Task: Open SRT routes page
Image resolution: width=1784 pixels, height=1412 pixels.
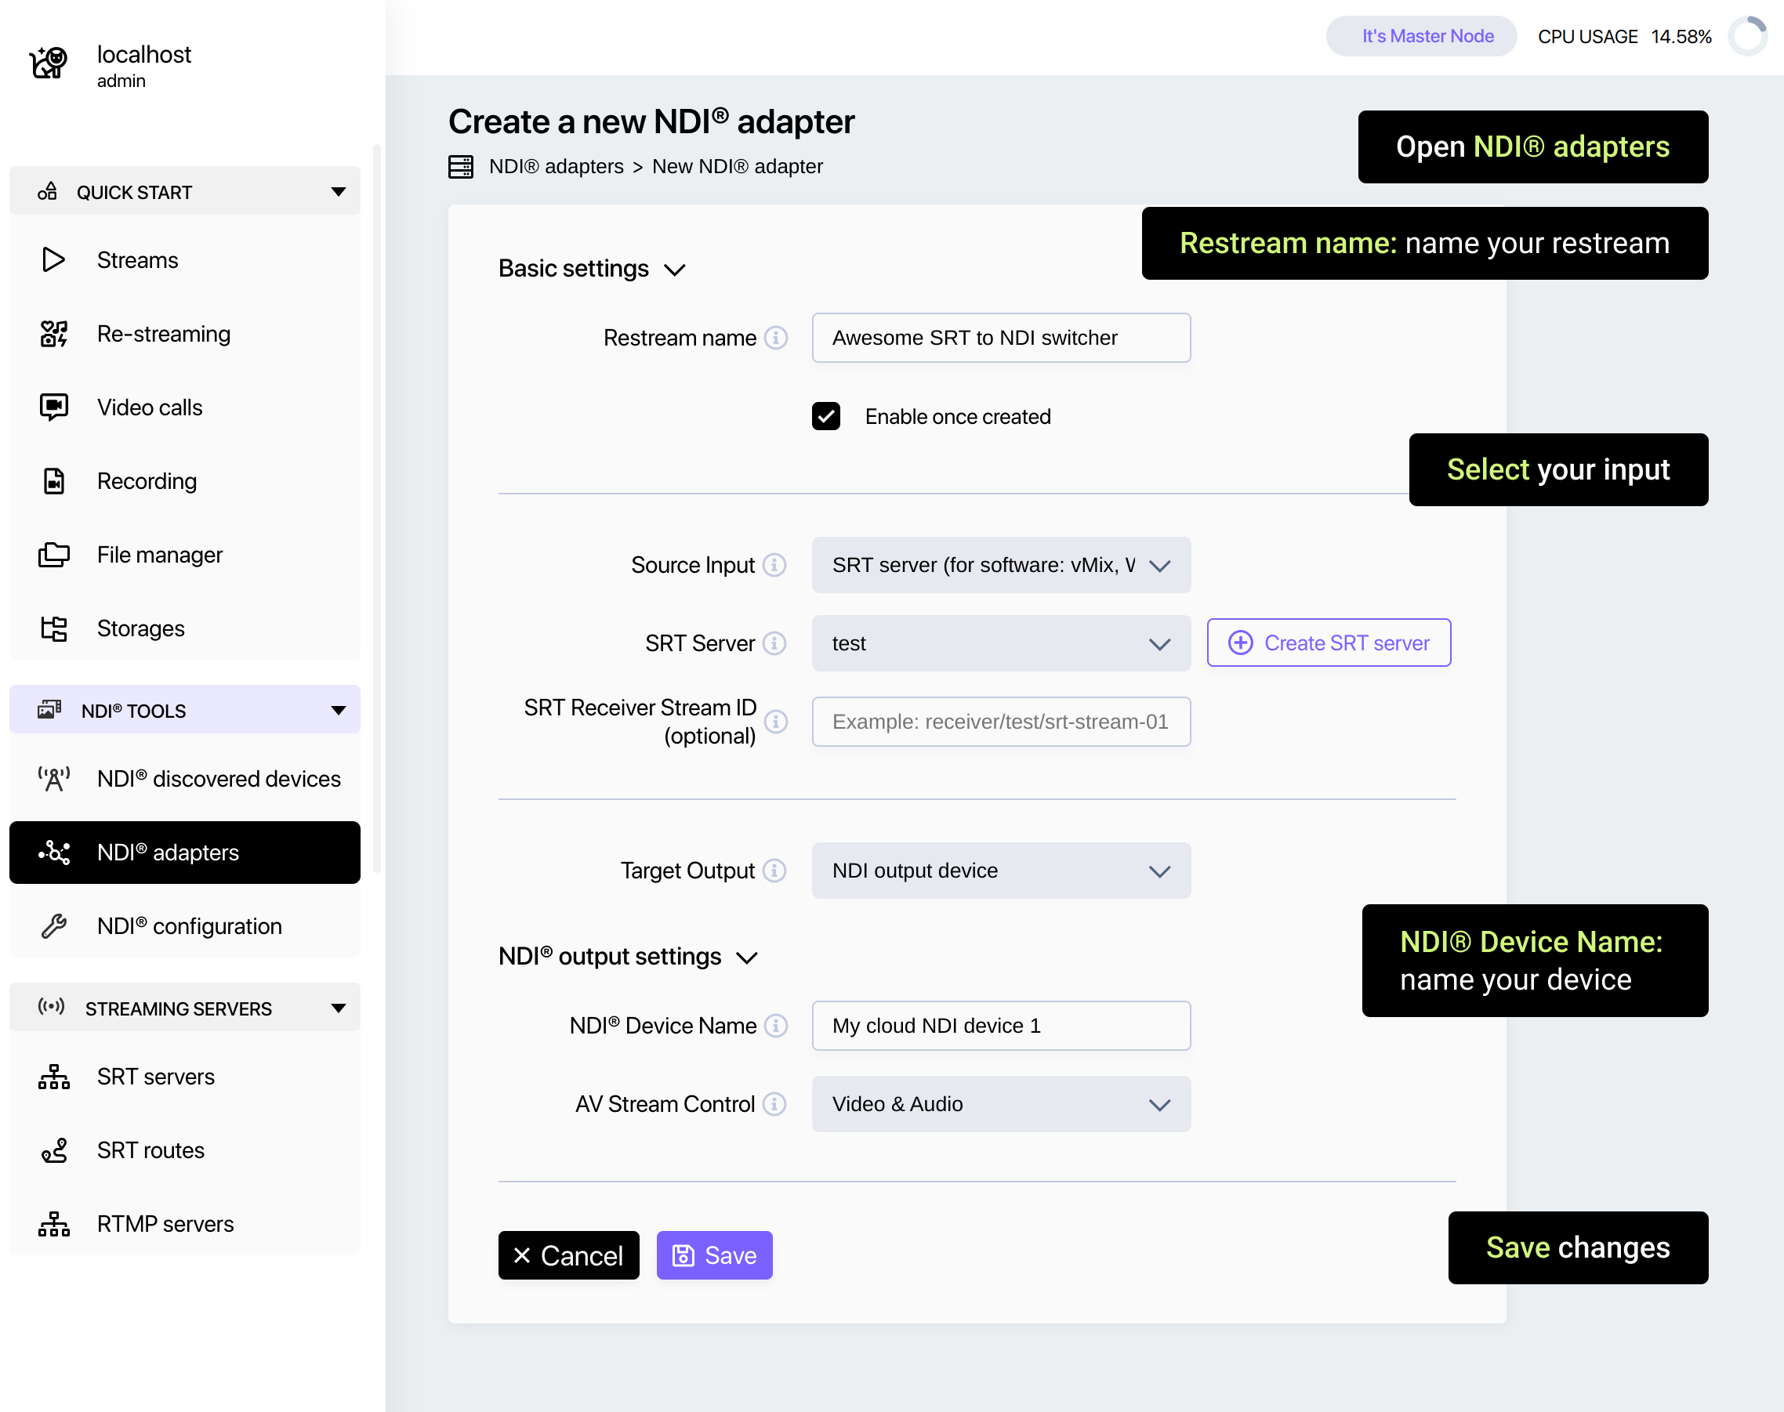Action: [184, 1150]
